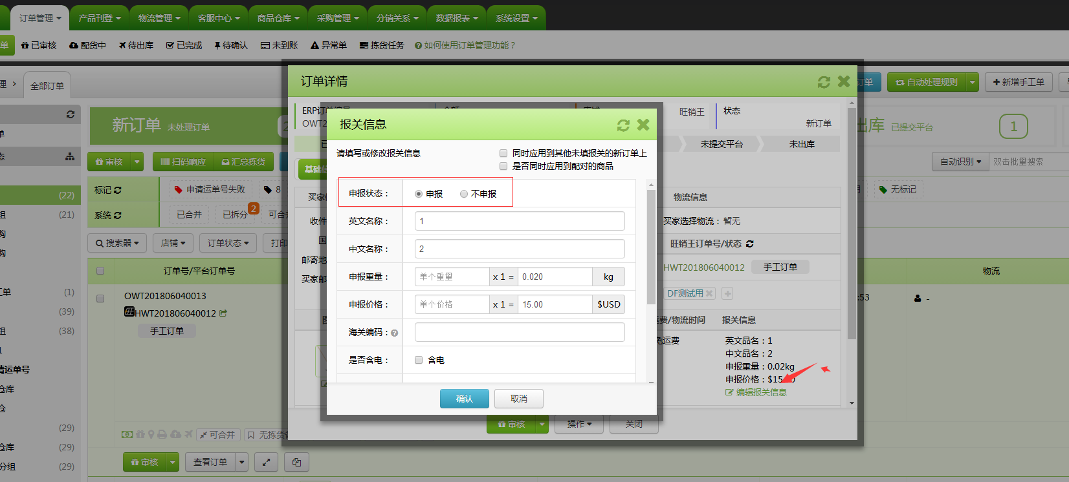Open the 分销关系 menu
The height and width of the screenshot is (482, 1069).
[397, 18]
